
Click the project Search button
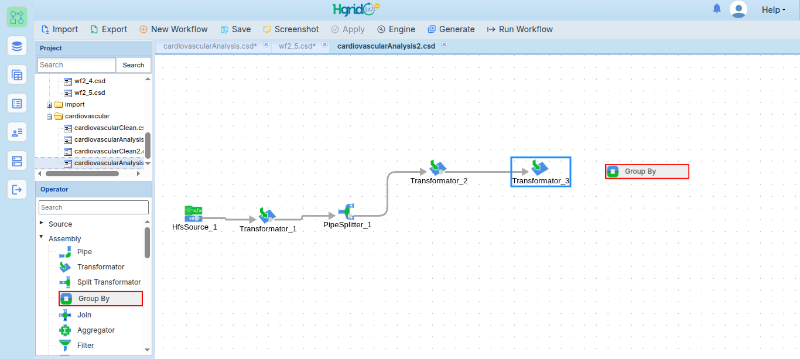134,65
